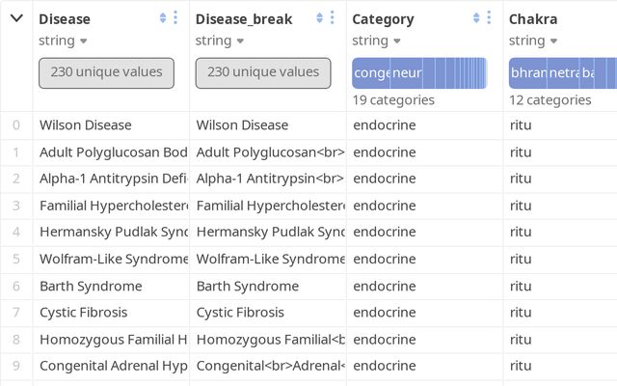617x386 pixels.
Task: Click the Chakra category distribution bar
Action: (563, 73)
